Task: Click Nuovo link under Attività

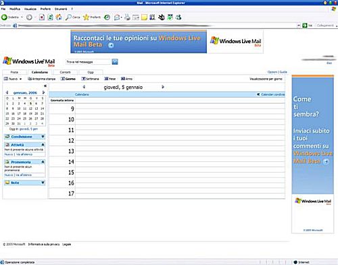Action: coord(9,154)
